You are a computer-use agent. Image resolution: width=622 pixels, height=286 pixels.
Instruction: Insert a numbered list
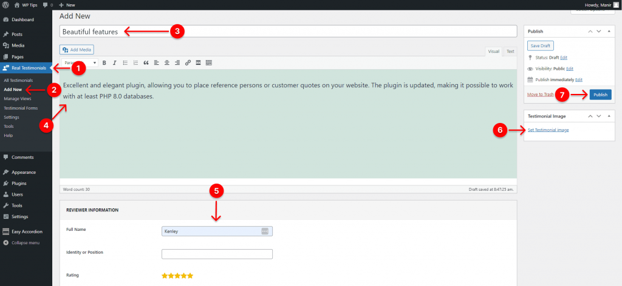click(x=135, y=62)
